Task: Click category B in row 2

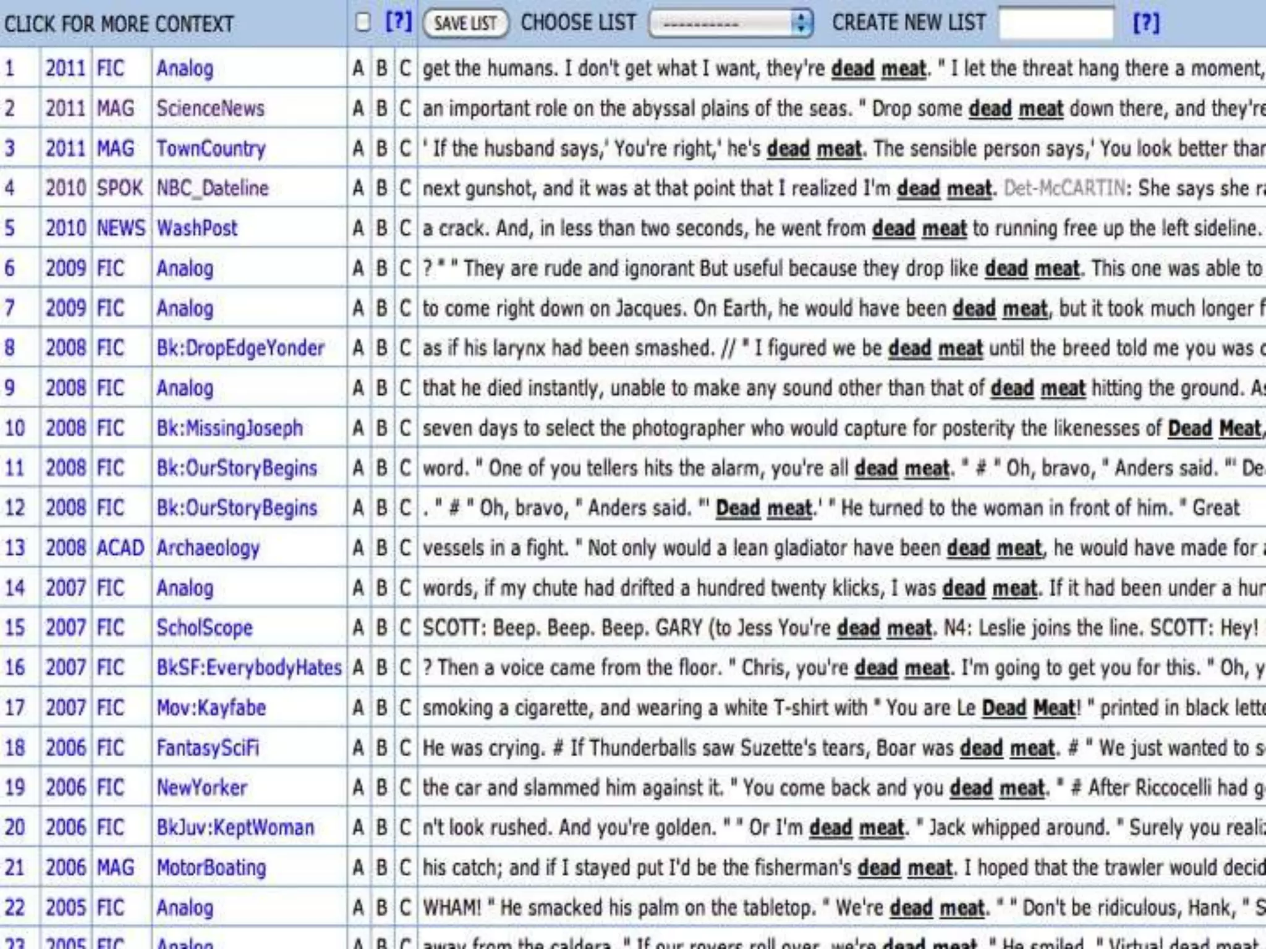Action: click(382, 108)
